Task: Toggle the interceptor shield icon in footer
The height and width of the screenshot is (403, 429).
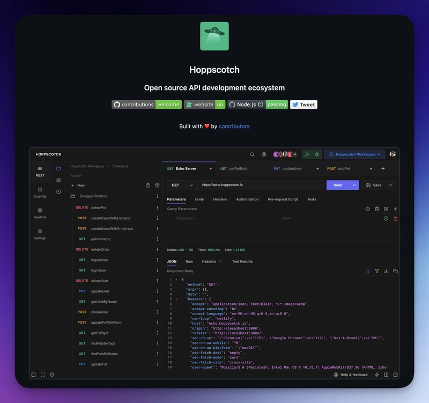Action: 52,375
